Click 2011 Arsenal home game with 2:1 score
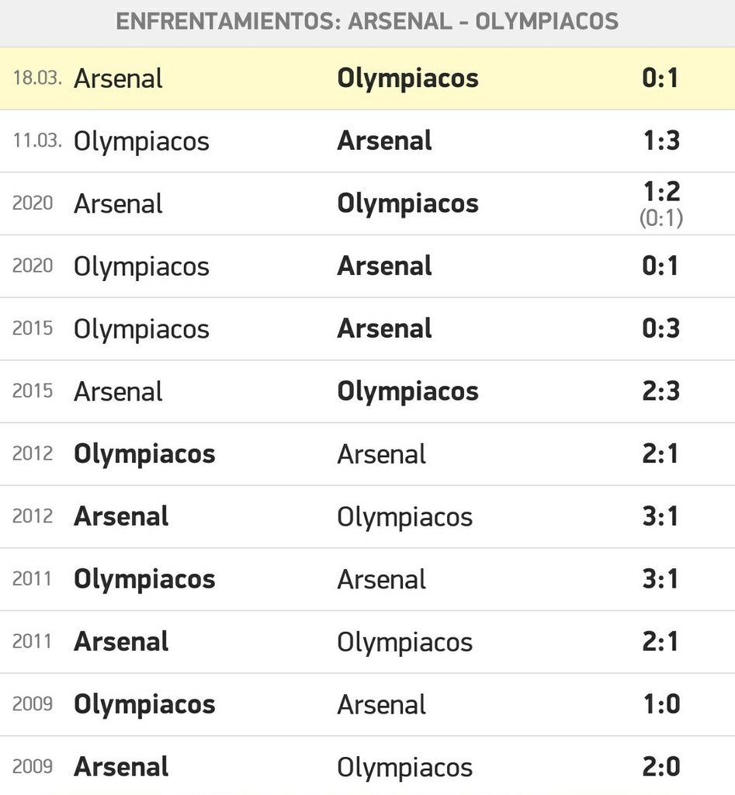This screenshot has width=735, height=795. [367, 642]
